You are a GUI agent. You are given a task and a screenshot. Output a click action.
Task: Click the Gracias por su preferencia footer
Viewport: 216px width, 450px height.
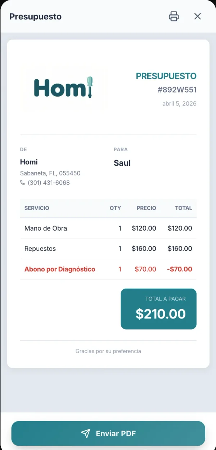[x=108, y=351]
